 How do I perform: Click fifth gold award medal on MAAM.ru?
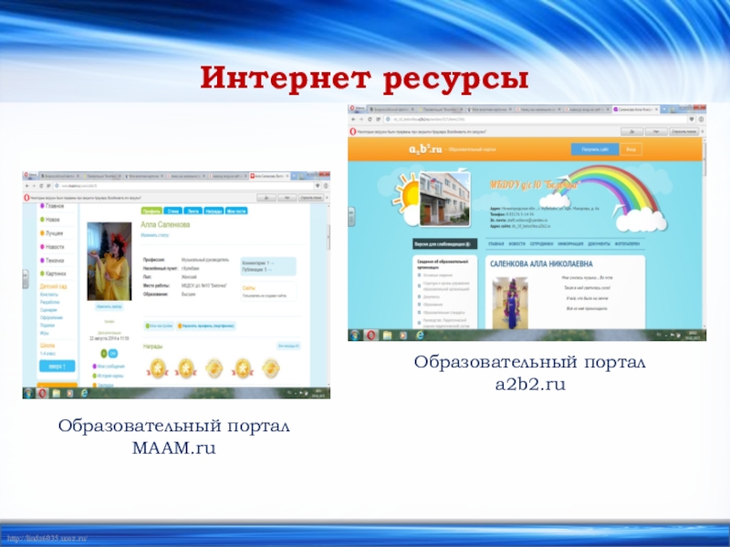point(271,368)
